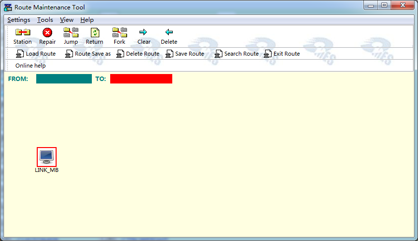Click the teal FROM field
The width and height of the screenshot is (418, 241).
pos(64,79)
